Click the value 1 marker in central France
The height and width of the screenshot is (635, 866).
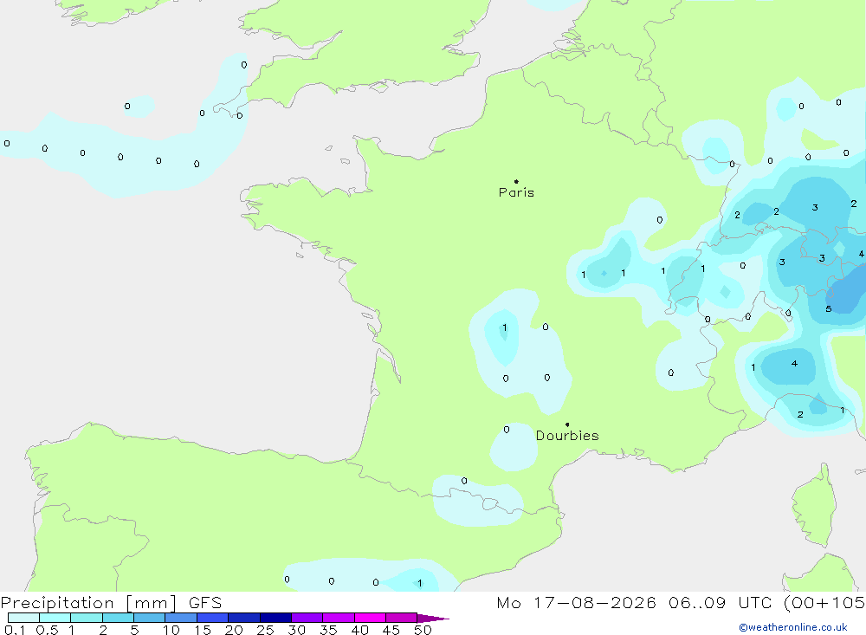coord(504,327)
